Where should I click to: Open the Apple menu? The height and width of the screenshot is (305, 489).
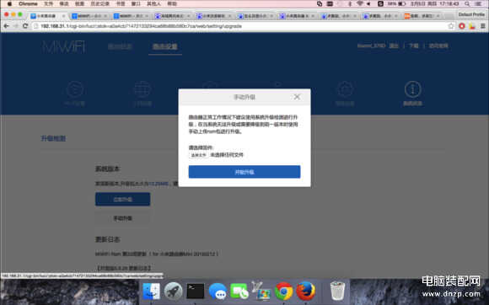(9, 3)
